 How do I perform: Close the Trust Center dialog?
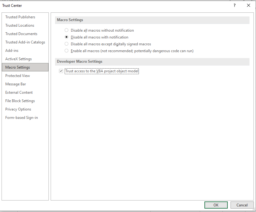click(x=248, y=5)
